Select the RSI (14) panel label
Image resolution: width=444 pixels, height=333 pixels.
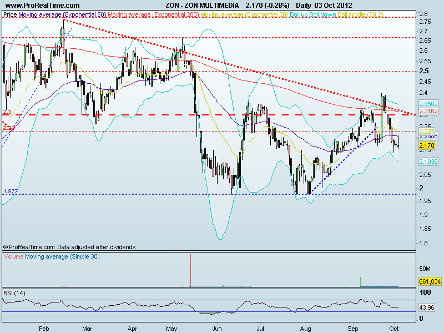point(14,293)
